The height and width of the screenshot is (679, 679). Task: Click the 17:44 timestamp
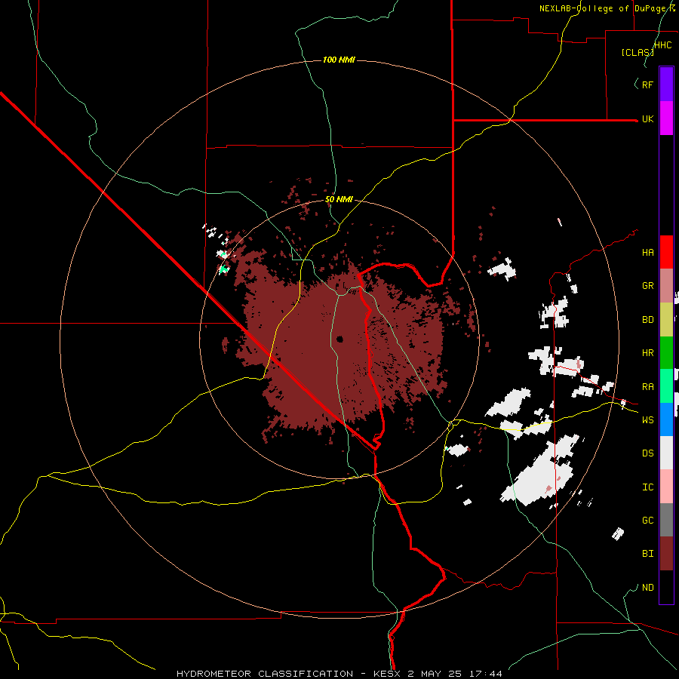click(487, 674)
